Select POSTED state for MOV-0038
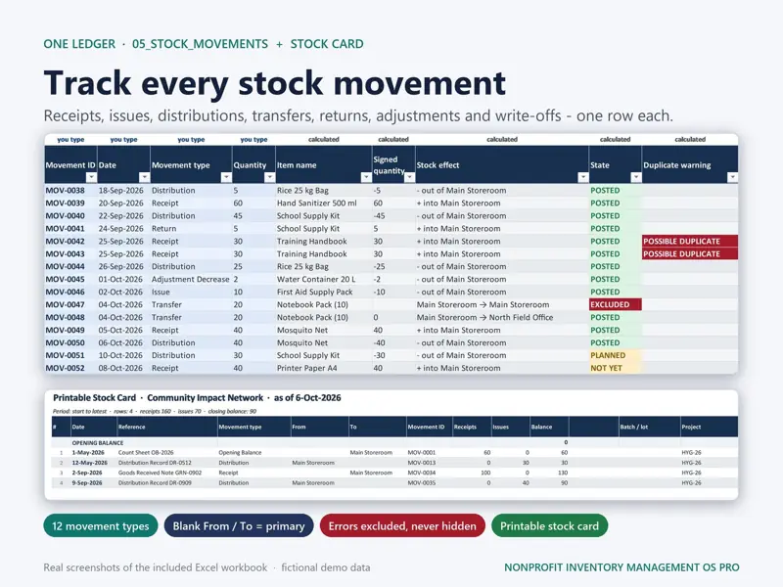 coord(616,190)
